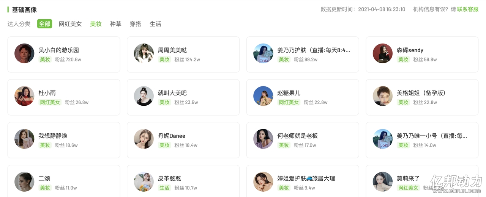This screenshot has height=197, width=486.
Task: Click 就叫大美吧 avatar photo
Action: 144,96
